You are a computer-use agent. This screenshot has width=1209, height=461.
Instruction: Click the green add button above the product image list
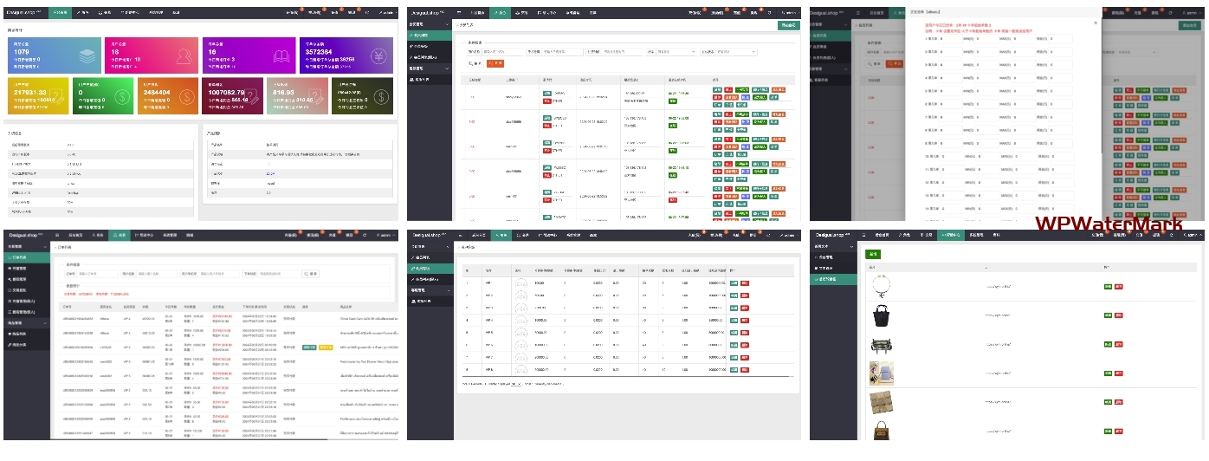(x=873, y=254)
